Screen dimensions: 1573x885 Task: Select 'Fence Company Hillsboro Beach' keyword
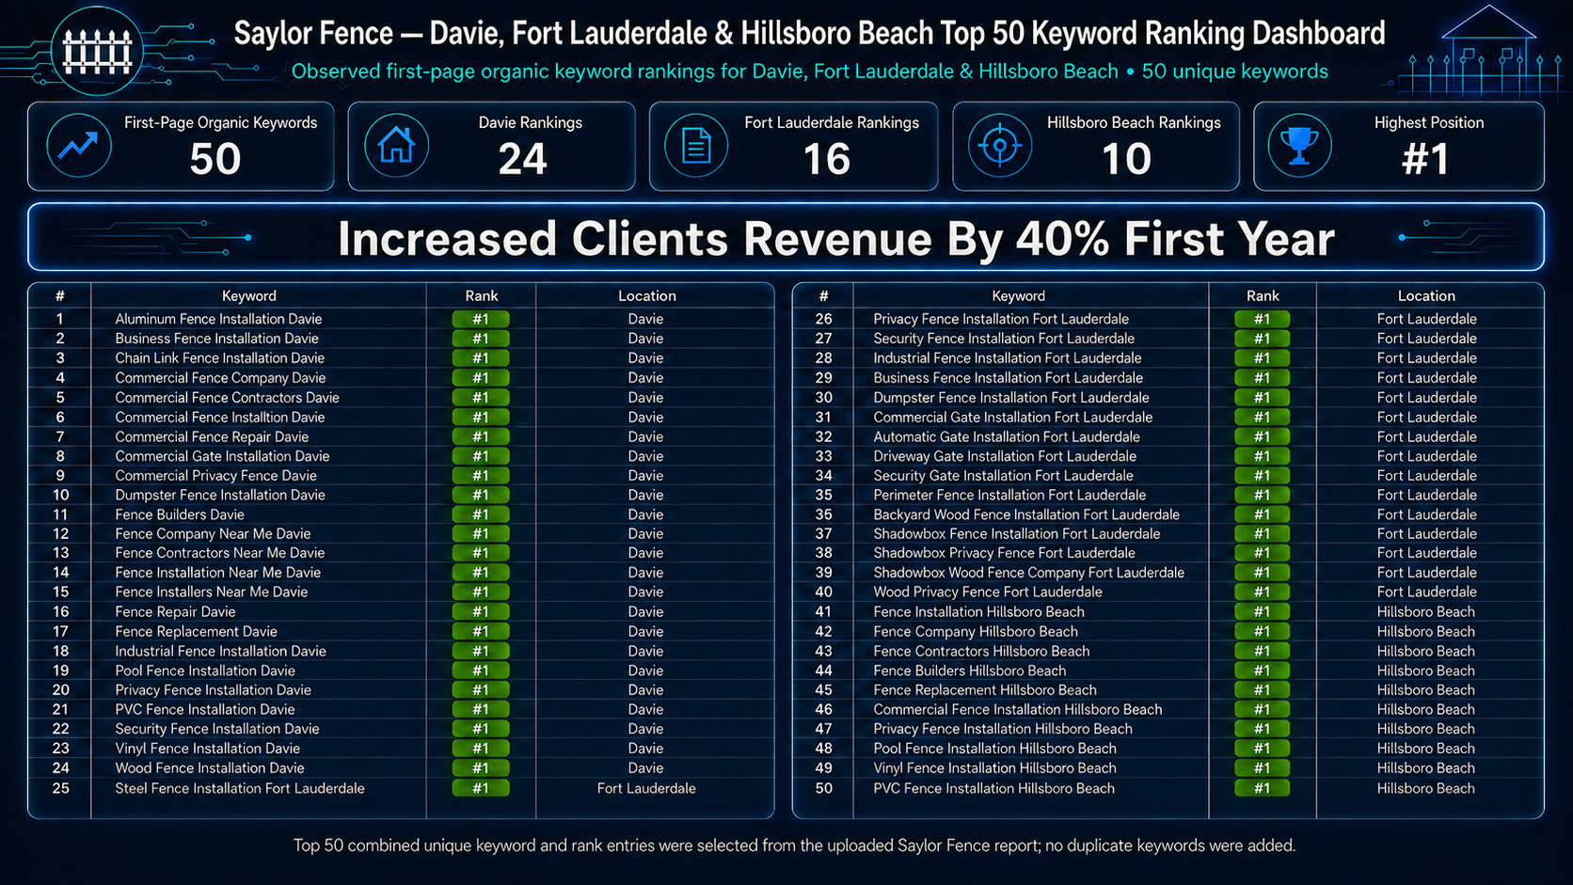pos(976,632)
